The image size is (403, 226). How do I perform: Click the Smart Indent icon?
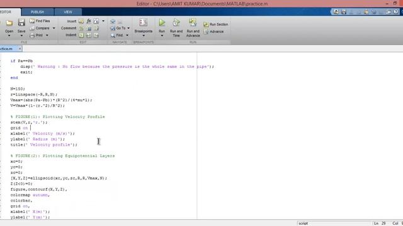click(x=81, y=35)
